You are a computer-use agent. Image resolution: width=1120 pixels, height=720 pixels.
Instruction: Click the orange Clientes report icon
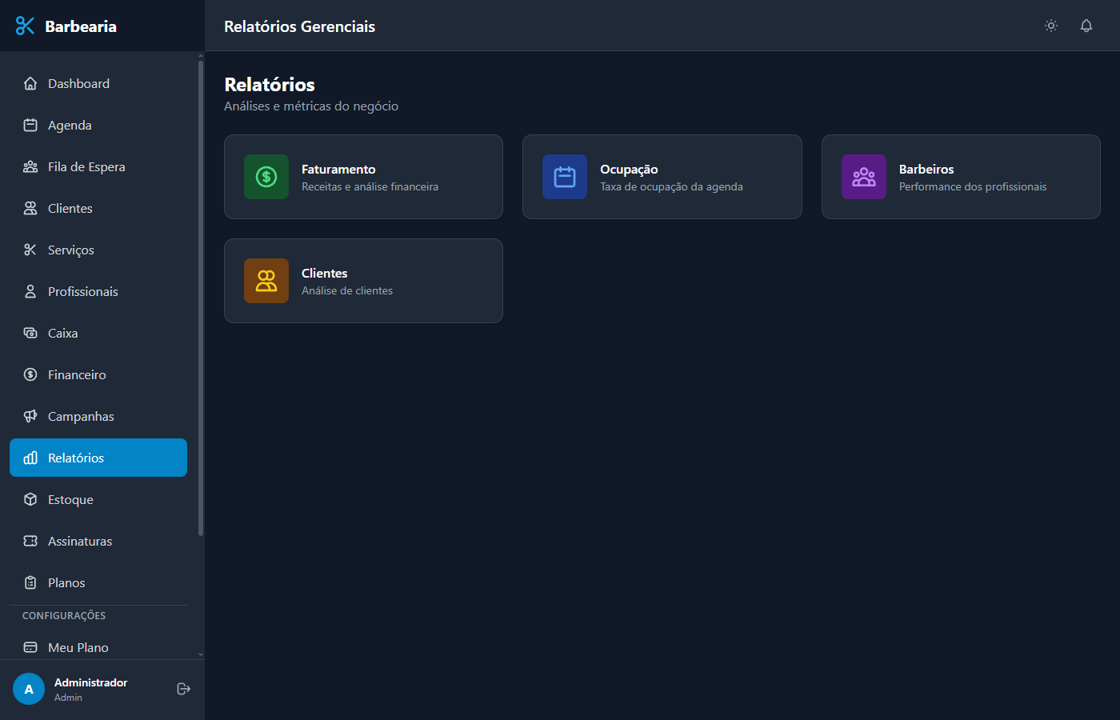pos(266,281)
